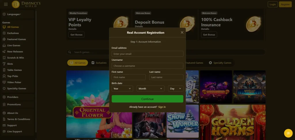Click the Support envelope icon
295x140 pixels.
[4, 125]
